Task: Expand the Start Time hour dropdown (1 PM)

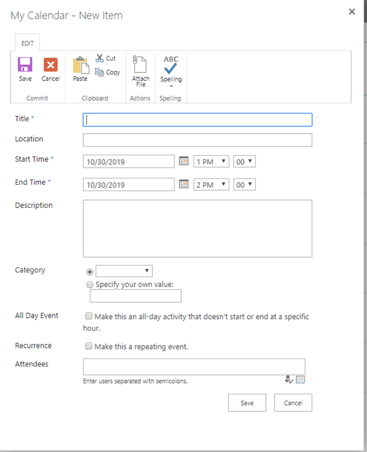Action: point(211,161)
